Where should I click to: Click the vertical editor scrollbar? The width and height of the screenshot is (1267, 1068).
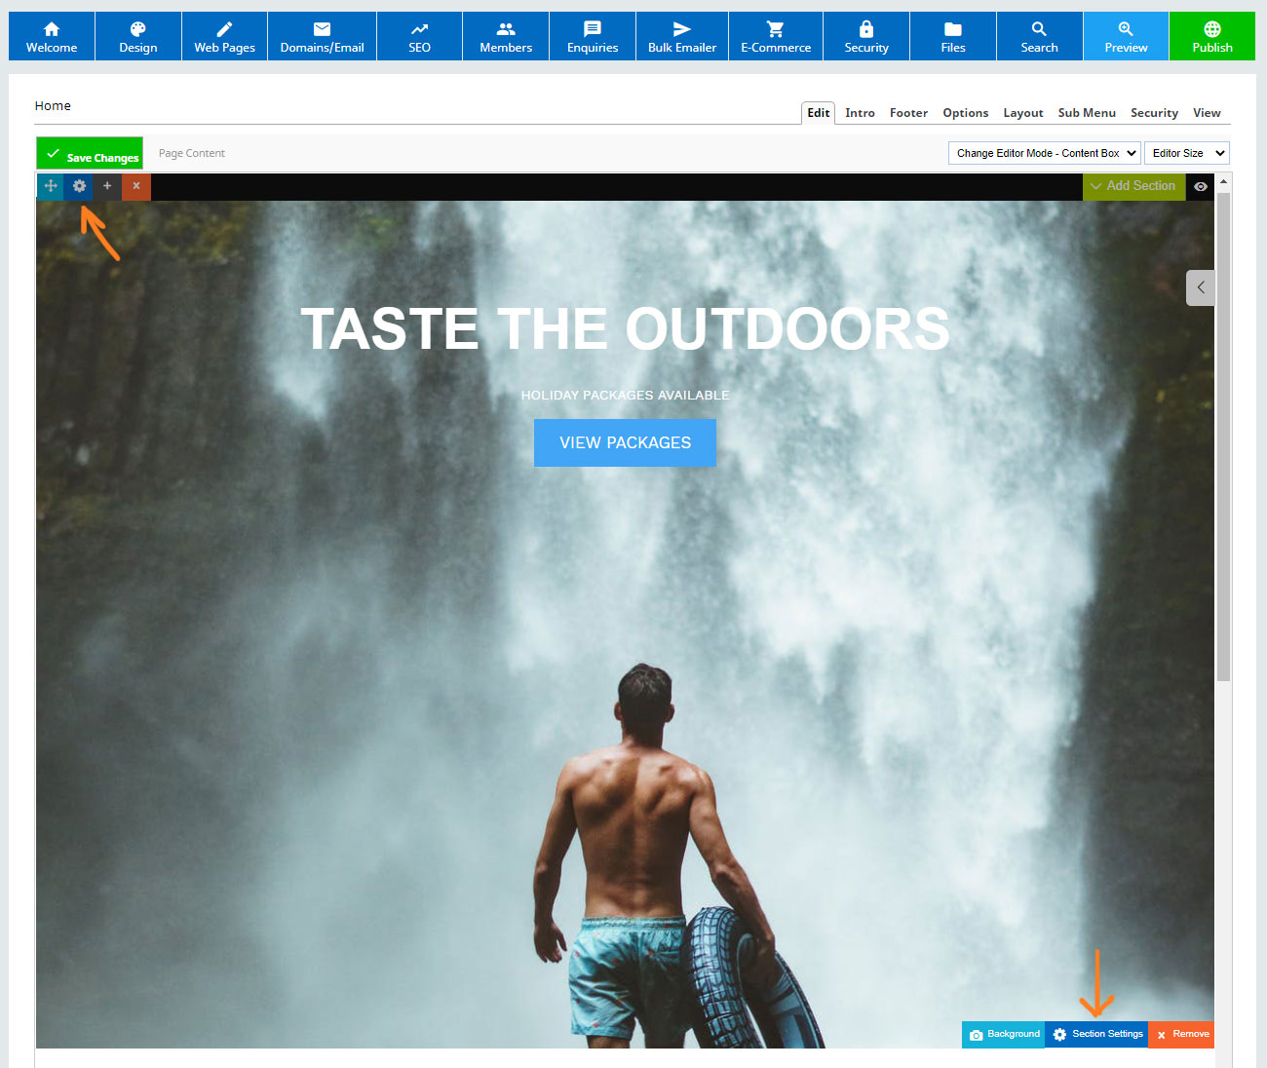click(x=1223, y=437)
